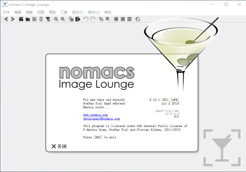Image resolution: width=246 pixels, height=172 pixels.
Task: Click the 1:1 actual size icon
Action: click(x=130, y=19)
